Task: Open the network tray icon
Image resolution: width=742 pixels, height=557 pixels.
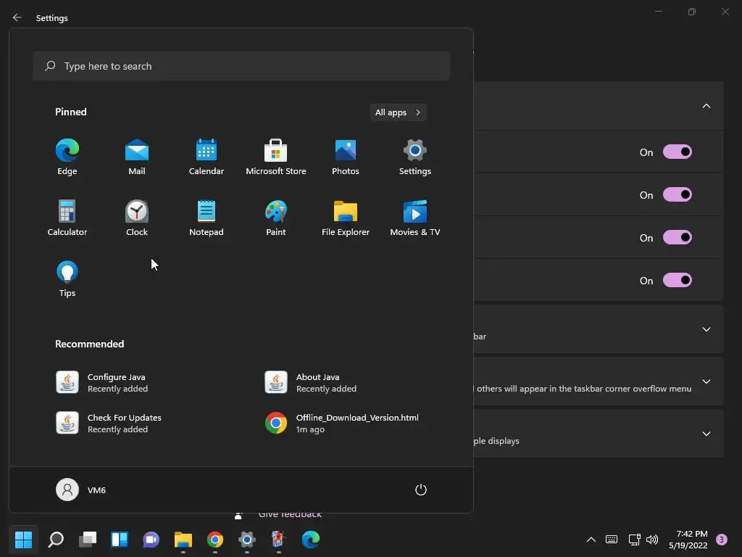Action: pos(634,540)
